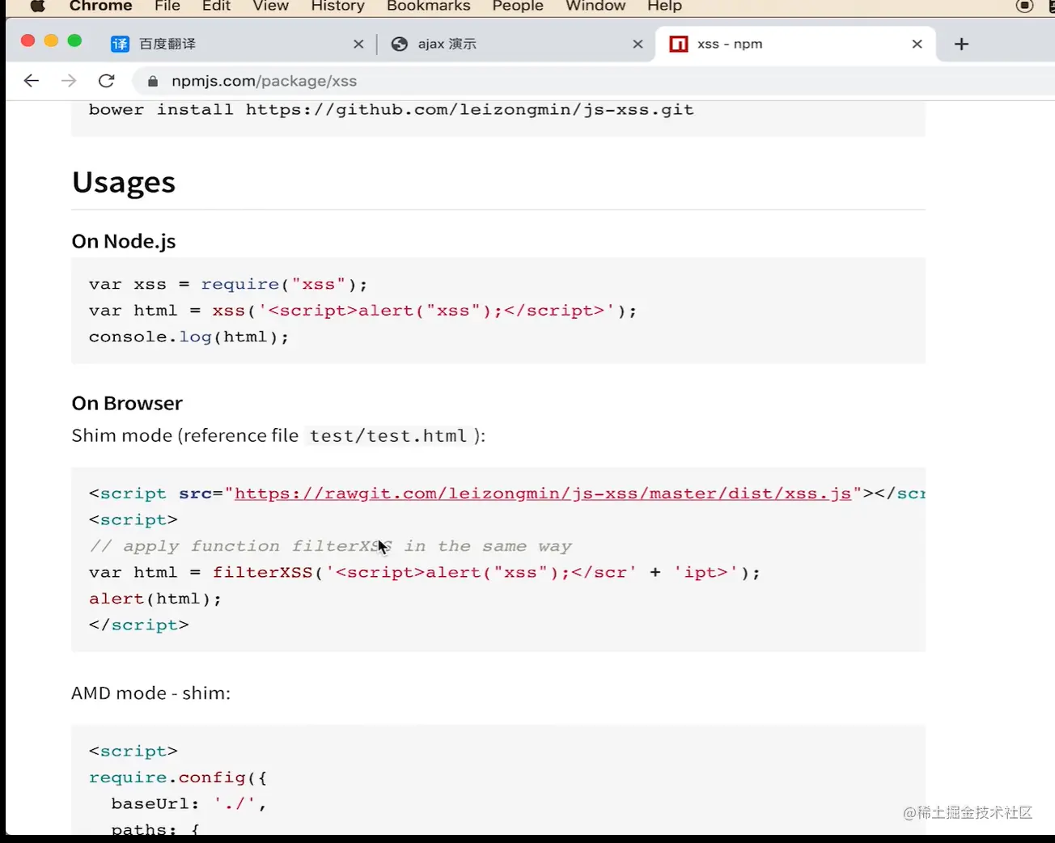
Task: Open the Help menu
Action: pos(664,6)
